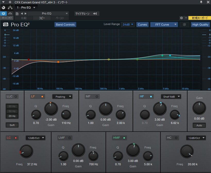
Task: Click the オート:オフ automation mode button
Action: pos(7,18)
